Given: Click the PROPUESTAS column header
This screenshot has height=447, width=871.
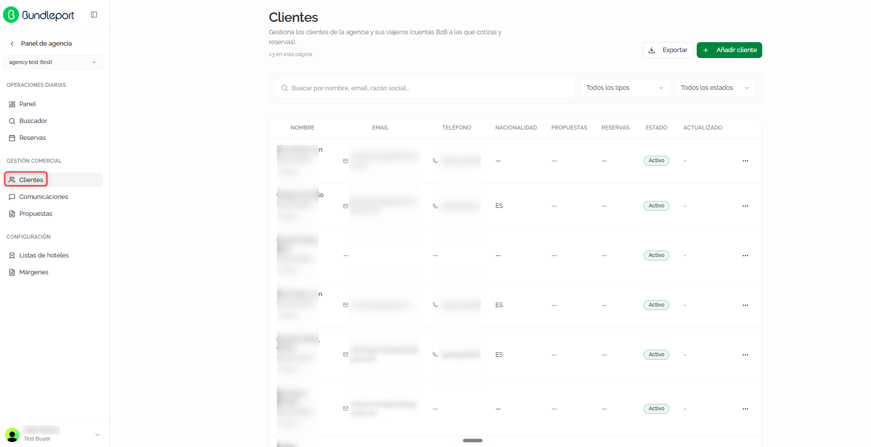Looking at the screenshot, I should click(x=569, y=128).
